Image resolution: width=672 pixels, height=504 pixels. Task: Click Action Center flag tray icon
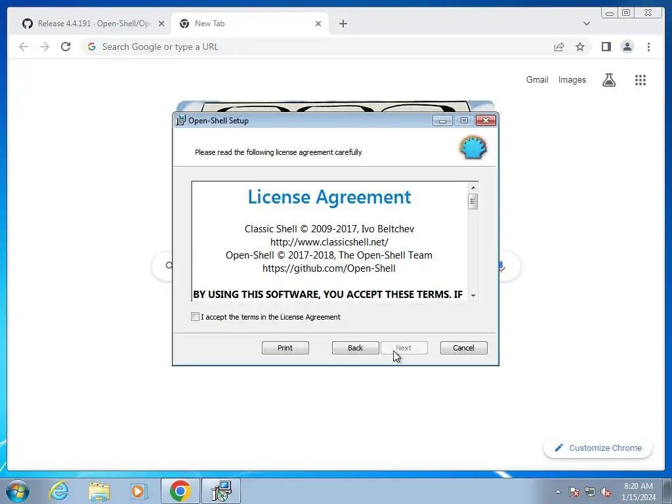coord(574,492)
